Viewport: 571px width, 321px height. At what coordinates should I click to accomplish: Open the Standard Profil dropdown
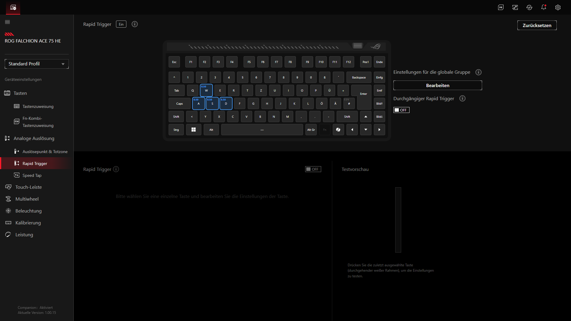tap(37, 64)
